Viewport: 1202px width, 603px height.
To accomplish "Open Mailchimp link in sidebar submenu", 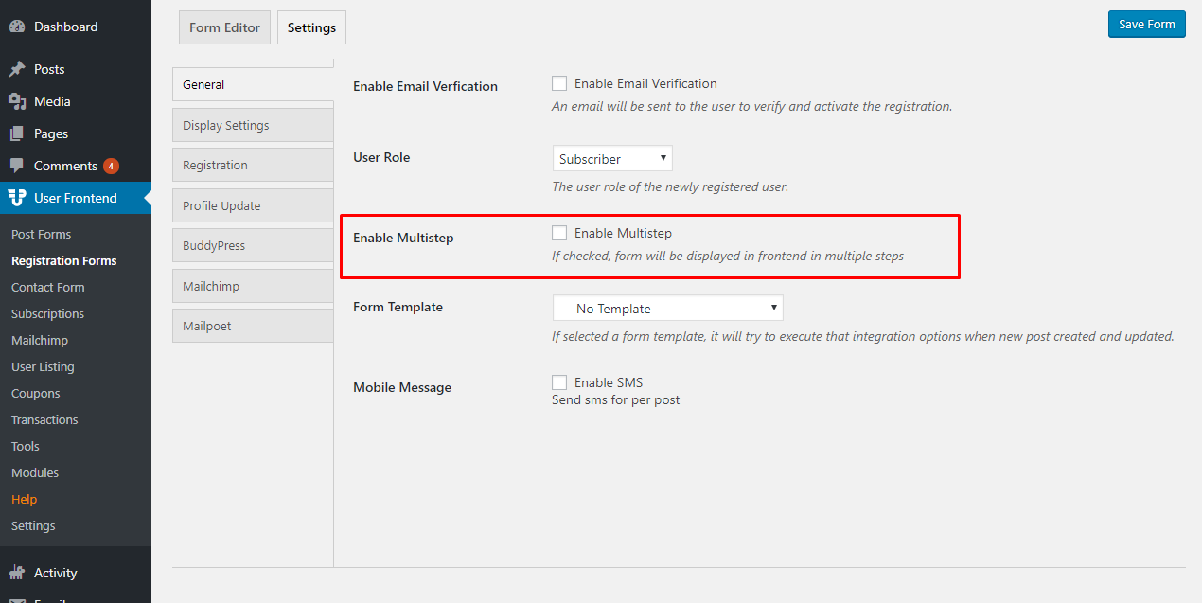I will pos(40,340).
